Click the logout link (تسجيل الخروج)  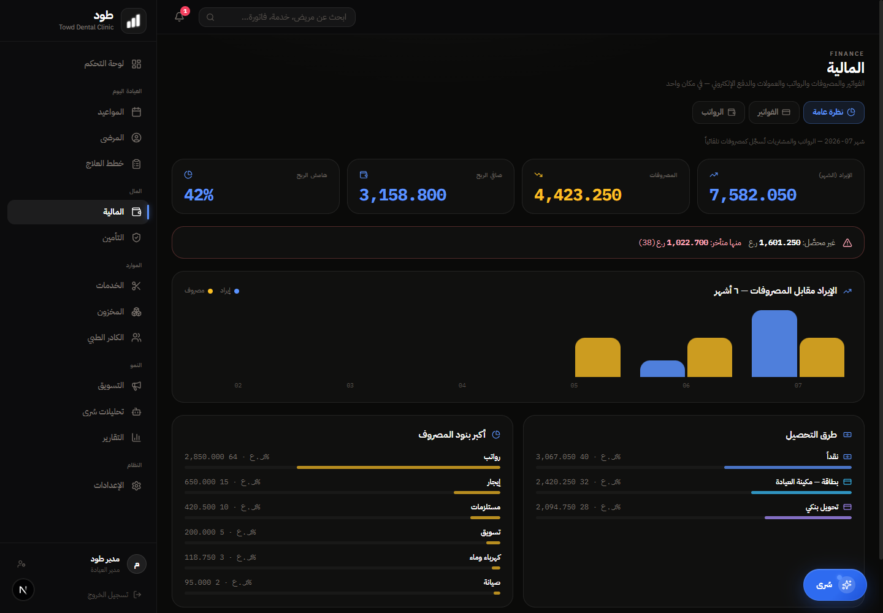click(x=115, y=595)
